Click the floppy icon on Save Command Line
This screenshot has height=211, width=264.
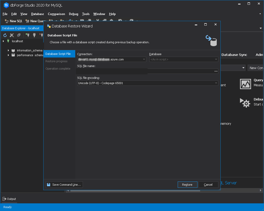(x=49, y=185)
